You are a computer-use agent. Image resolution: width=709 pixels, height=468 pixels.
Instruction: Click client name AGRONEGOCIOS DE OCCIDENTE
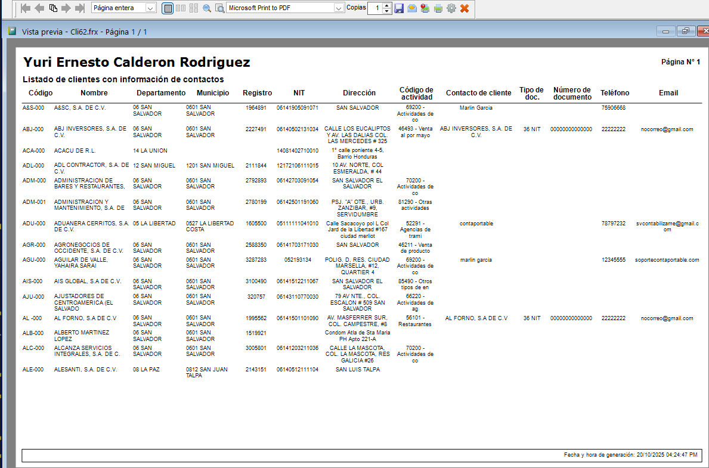89,248
